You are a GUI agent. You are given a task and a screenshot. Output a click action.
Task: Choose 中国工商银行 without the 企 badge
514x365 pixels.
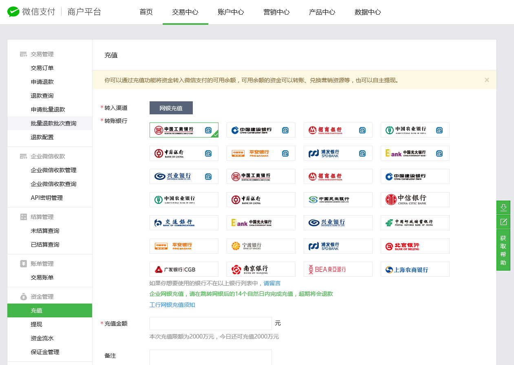[261, 177]
